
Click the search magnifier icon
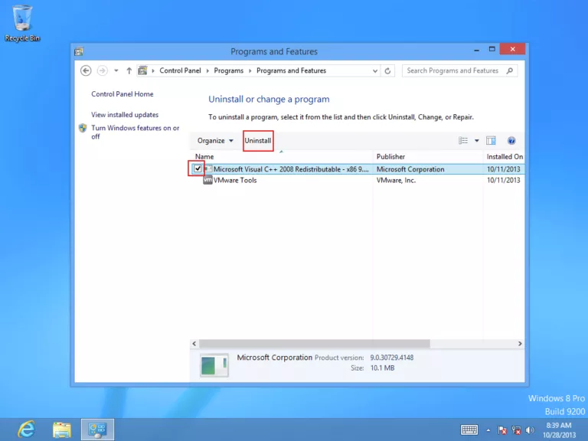510,70
